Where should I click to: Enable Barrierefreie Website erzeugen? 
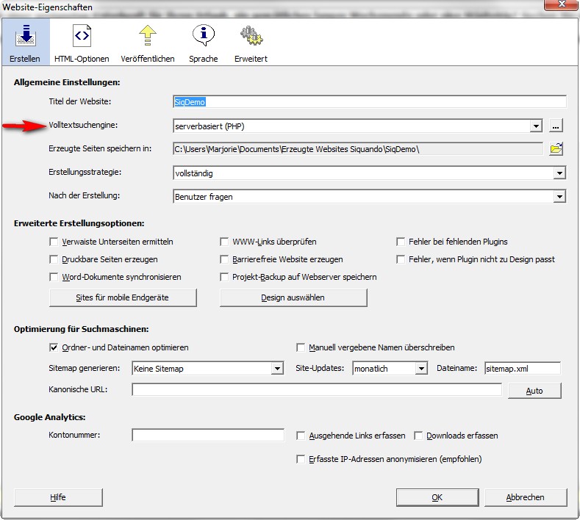[226, 259]
